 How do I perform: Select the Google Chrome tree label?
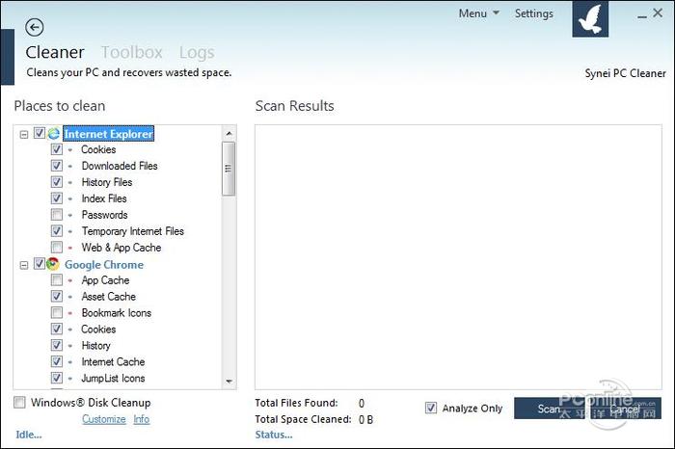(104, 265)
